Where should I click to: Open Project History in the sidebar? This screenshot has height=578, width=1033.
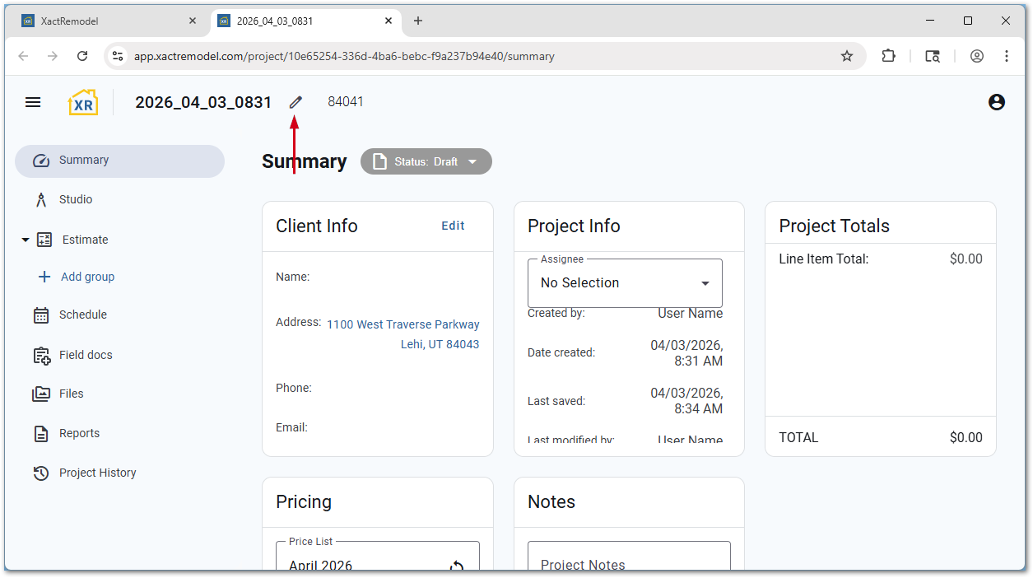(97, 473)
